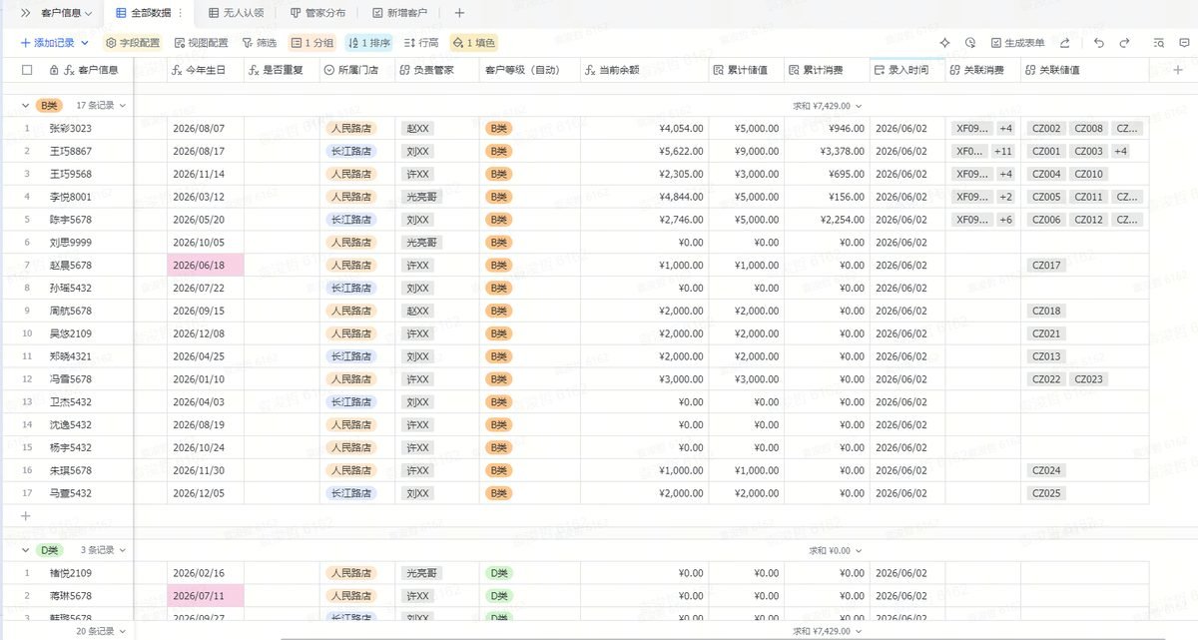
Task: Click the 添加记录 button
Action: pyautogui.click(x=47, y=43)
